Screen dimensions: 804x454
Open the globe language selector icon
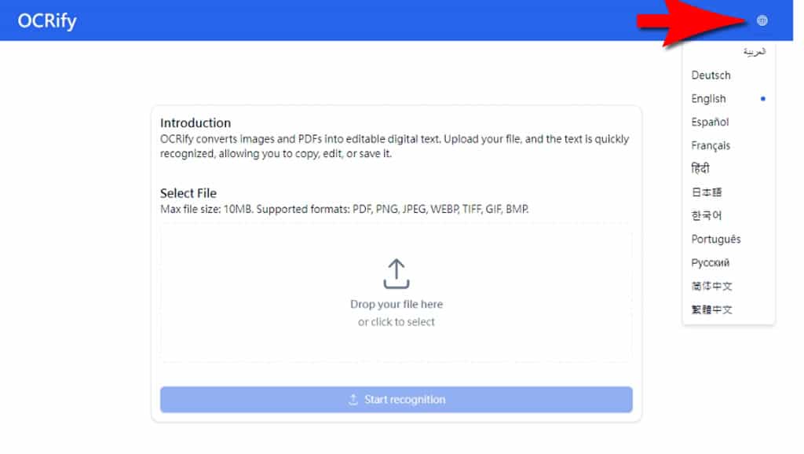click(762, 20)
